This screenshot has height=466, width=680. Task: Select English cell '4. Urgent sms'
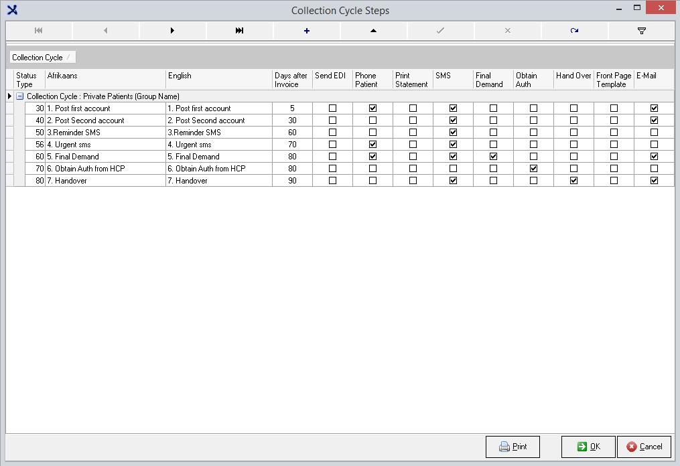[x=219, y=145]
